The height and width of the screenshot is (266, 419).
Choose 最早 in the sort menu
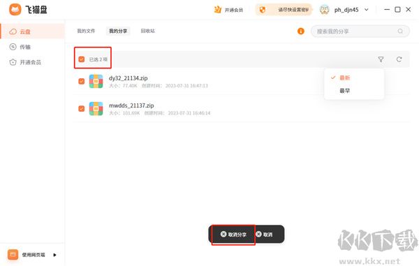pyautogui.click(x=354, y=91)
